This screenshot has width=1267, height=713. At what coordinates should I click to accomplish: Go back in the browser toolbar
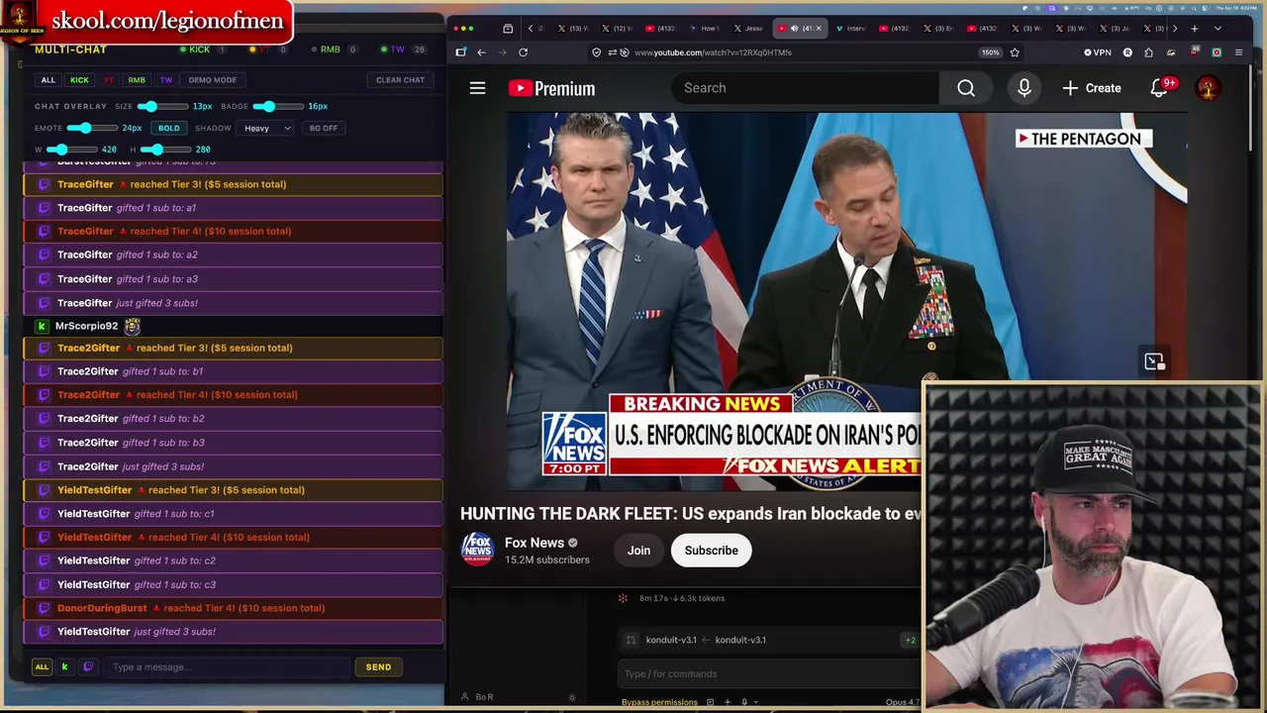[x=481, y=52]
